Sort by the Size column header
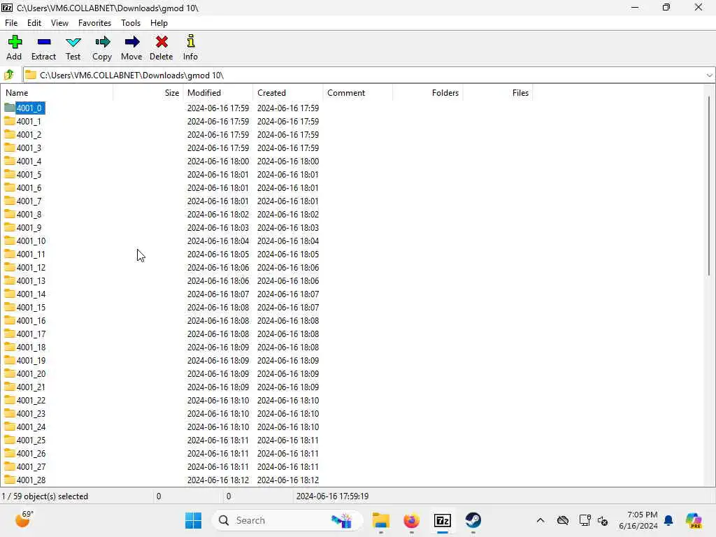The image size is (716, 537). click(x=148, y=93)
